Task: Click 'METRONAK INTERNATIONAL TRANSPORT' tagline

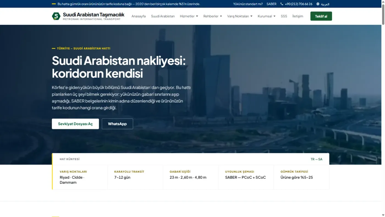Action: (x=92, y=19)
